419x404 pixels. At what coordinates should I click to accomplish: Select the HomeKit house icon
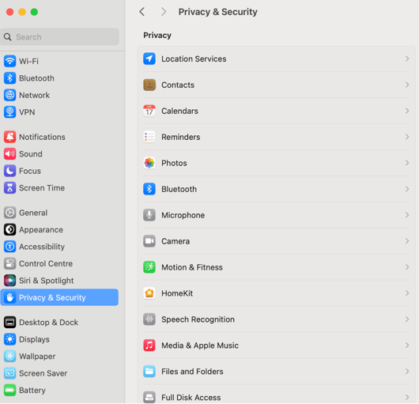149,293
